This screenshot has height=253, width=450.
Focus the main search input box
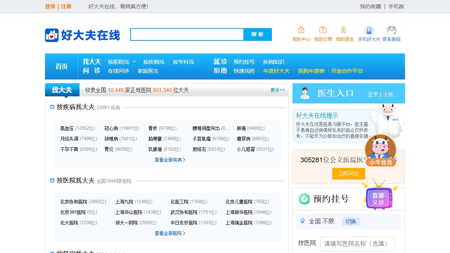click(187, 34)
